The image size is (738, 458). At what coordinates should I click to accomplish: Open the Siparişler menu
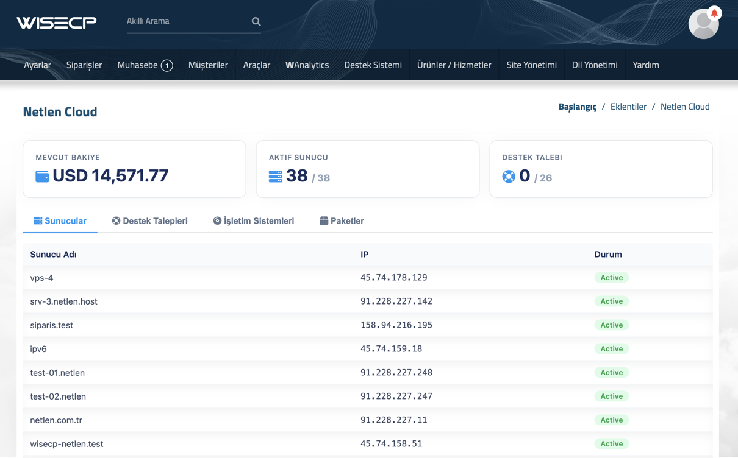pos(84,65)
